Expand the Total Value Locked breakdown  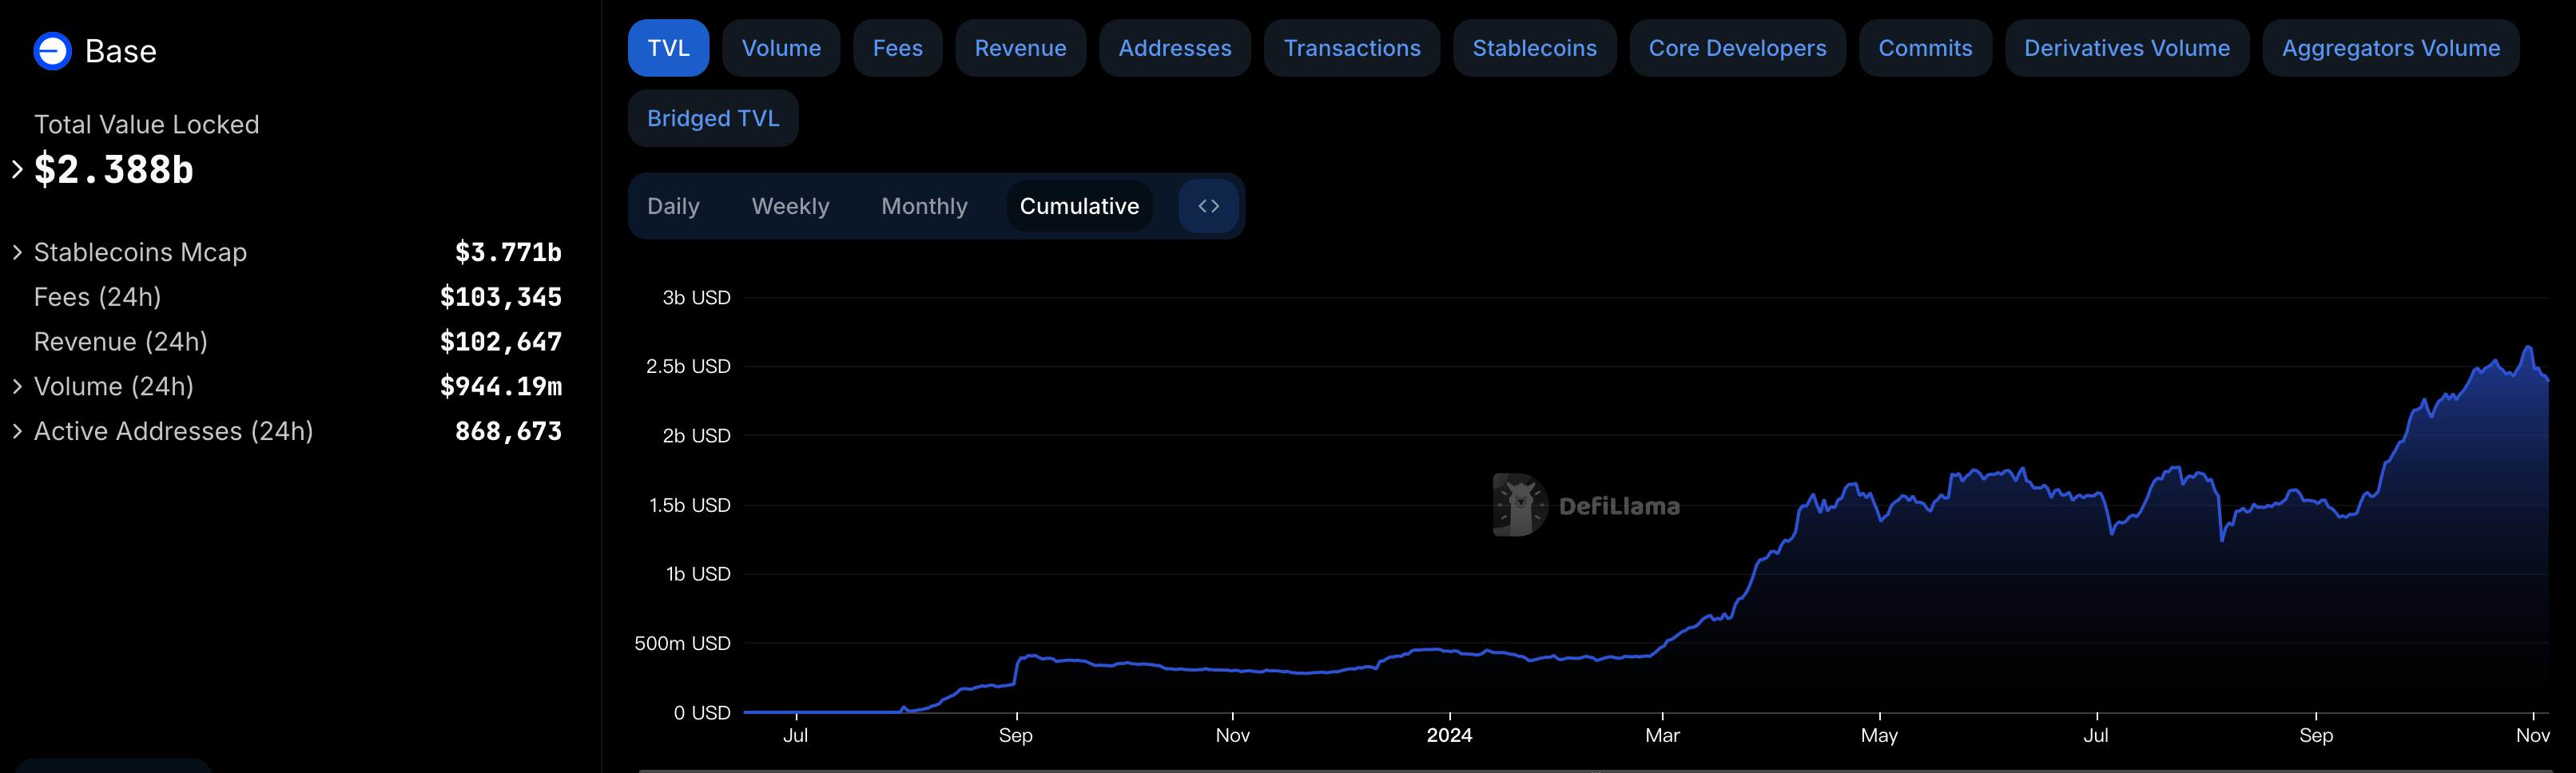point(17,169)
